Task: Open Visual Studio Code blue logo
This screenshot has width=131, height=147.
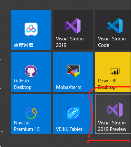Action: pos(115,26)
